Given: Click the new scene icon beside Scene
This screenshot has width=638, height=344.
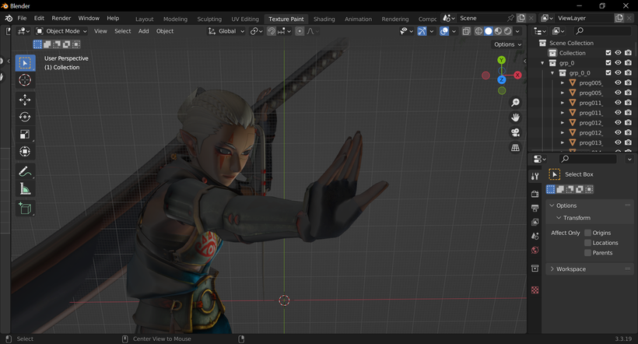Looking at the screenshot, I should (521, 19).
